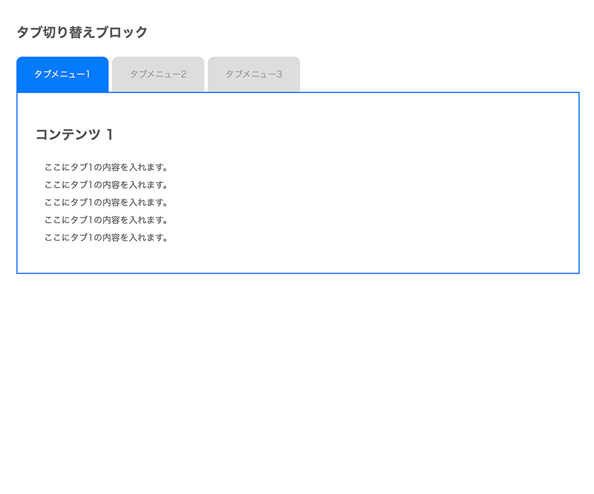Click the last line of tab content text
Viewport: 594px width, 494px height.
106,238
